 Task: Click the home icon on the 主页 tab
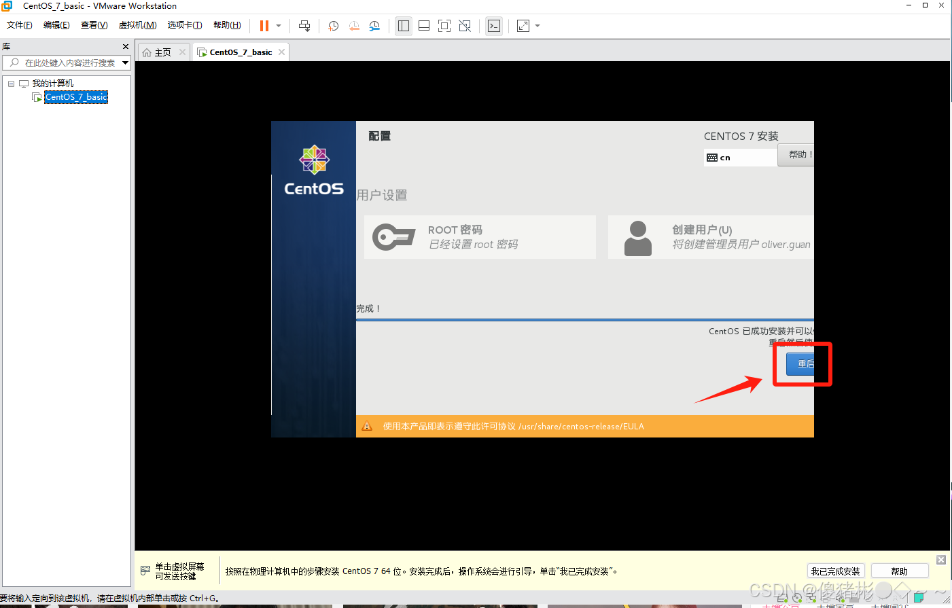(147, 52)
